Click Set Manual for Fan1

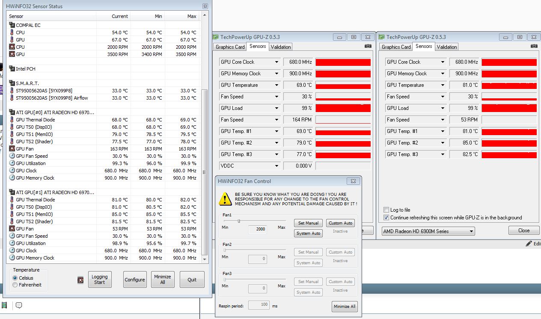[308, 223]
